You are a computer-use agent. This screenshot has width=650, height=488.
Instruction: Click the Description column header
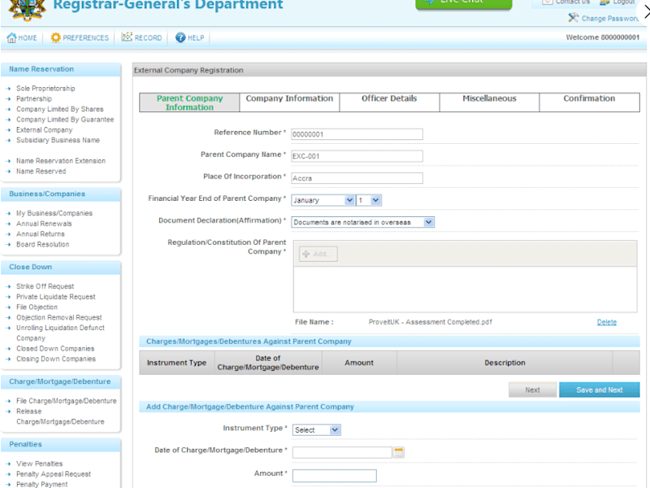[505, 363]
